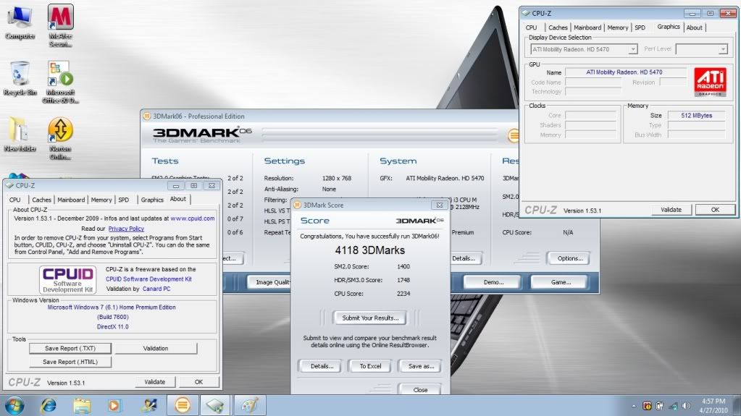Select the 3DMark06 taskbar button
Viewport: 741px width, 416px height.
pos(183,405)
